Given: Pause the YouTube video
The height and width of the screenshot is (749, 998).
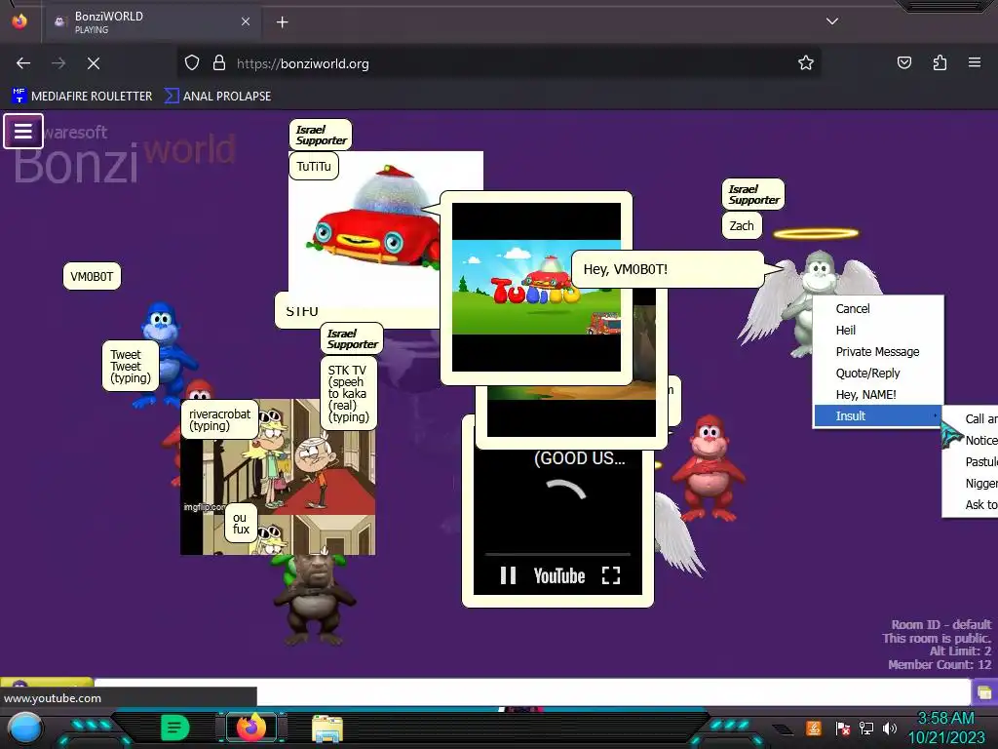Looking at the screenshot, I should [508, 575].
